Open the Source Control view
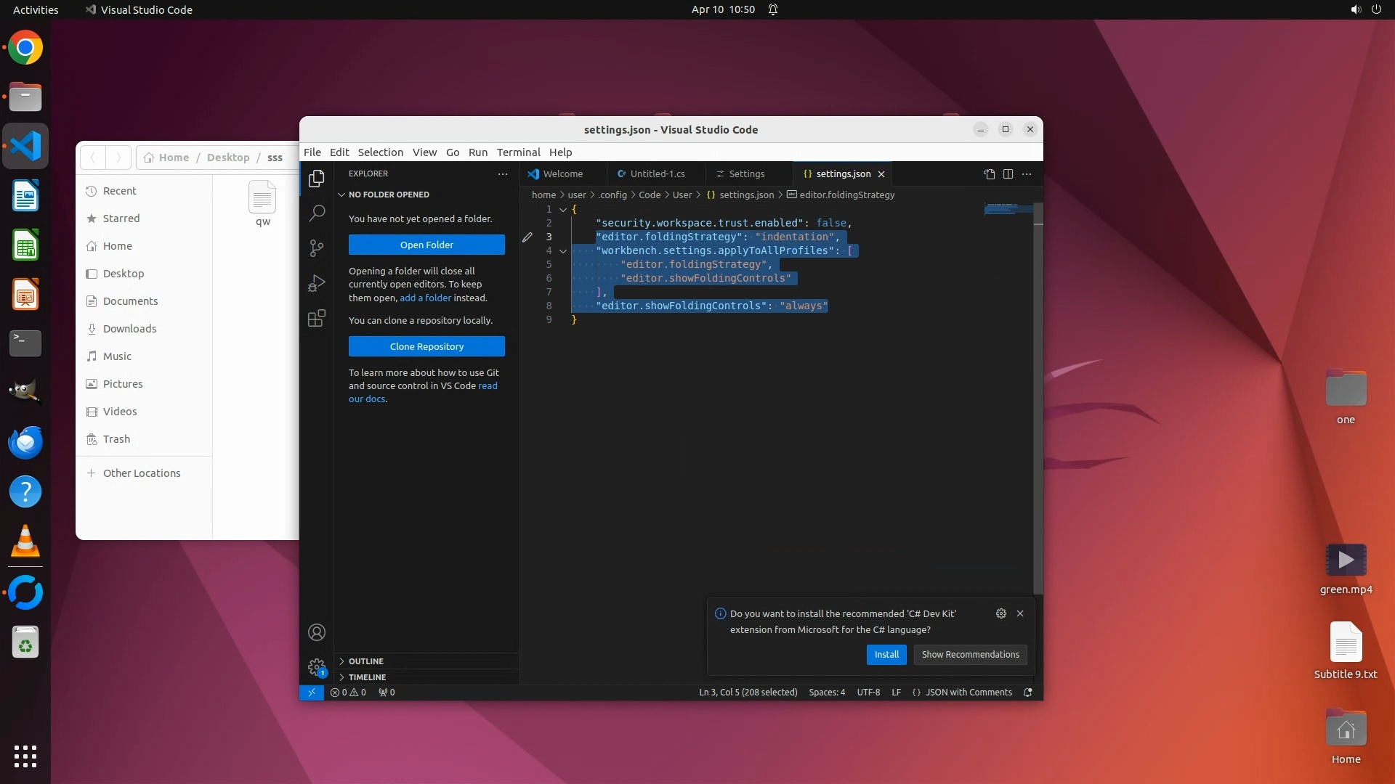The height and width of the screenshot is (784, 1395). [317, 248]
